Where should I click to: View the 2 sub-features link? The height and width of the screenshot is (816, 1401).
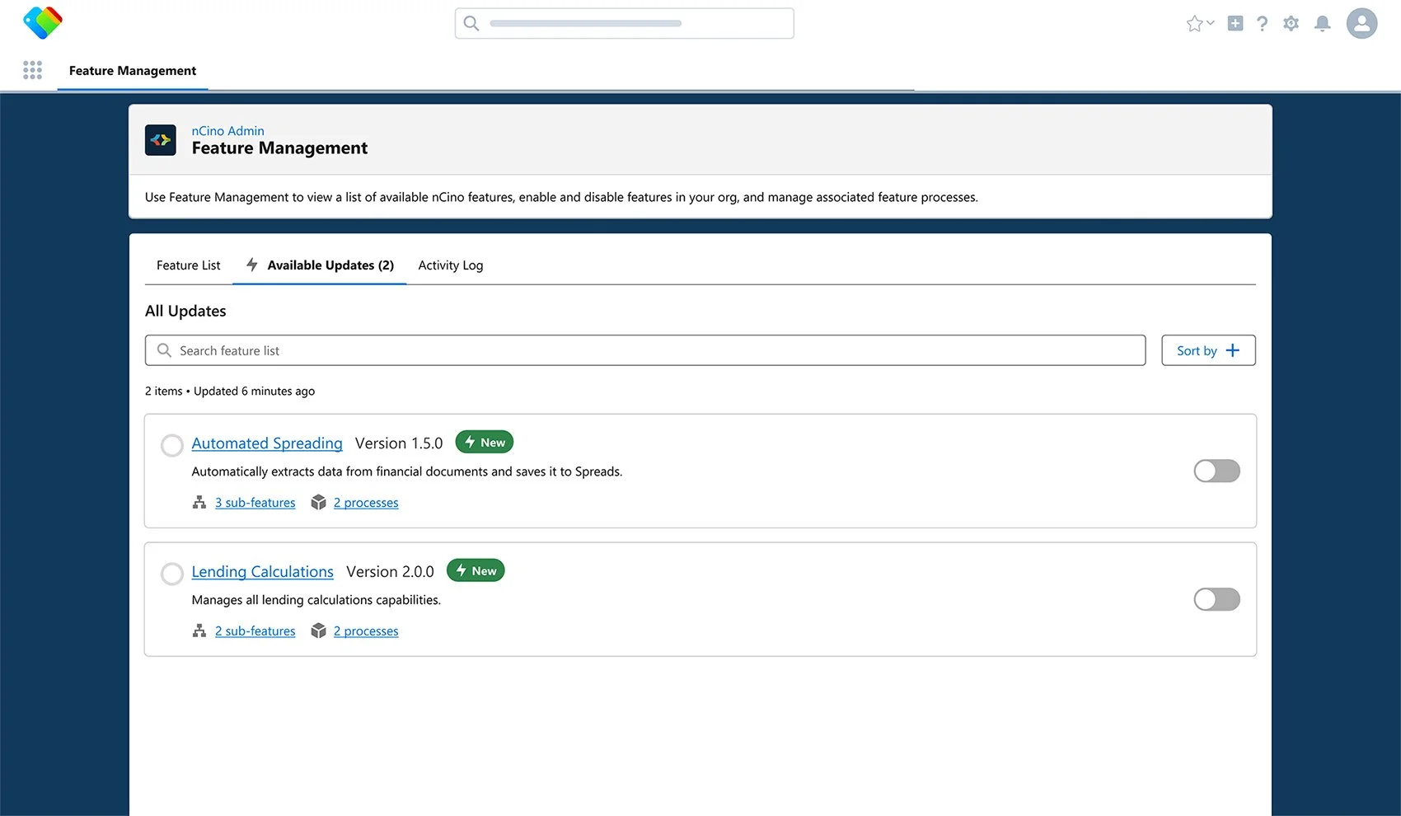255,631
